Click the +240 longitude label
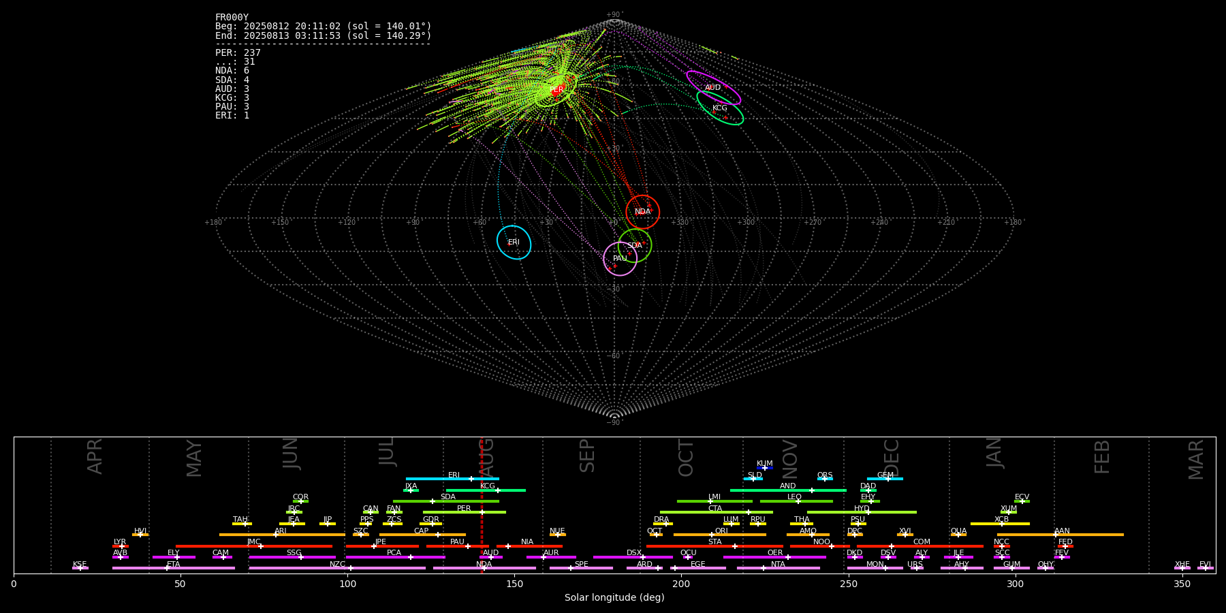The image size is (1226, 613). tap(879, 223)
